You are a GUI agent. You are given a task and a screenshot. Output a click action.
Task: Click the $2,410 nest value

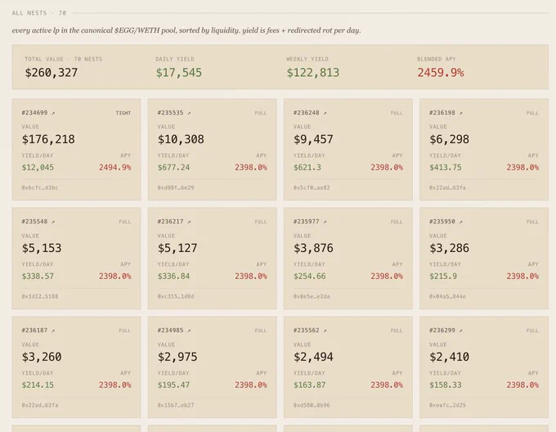(x=449, y=357)
